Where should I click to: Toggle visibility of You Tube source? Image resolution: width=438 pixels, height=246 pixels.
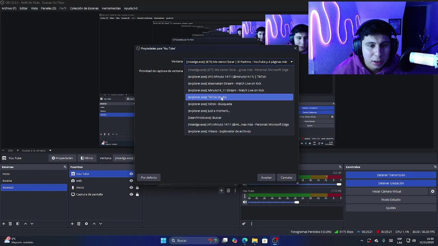(x=131, y=174)
